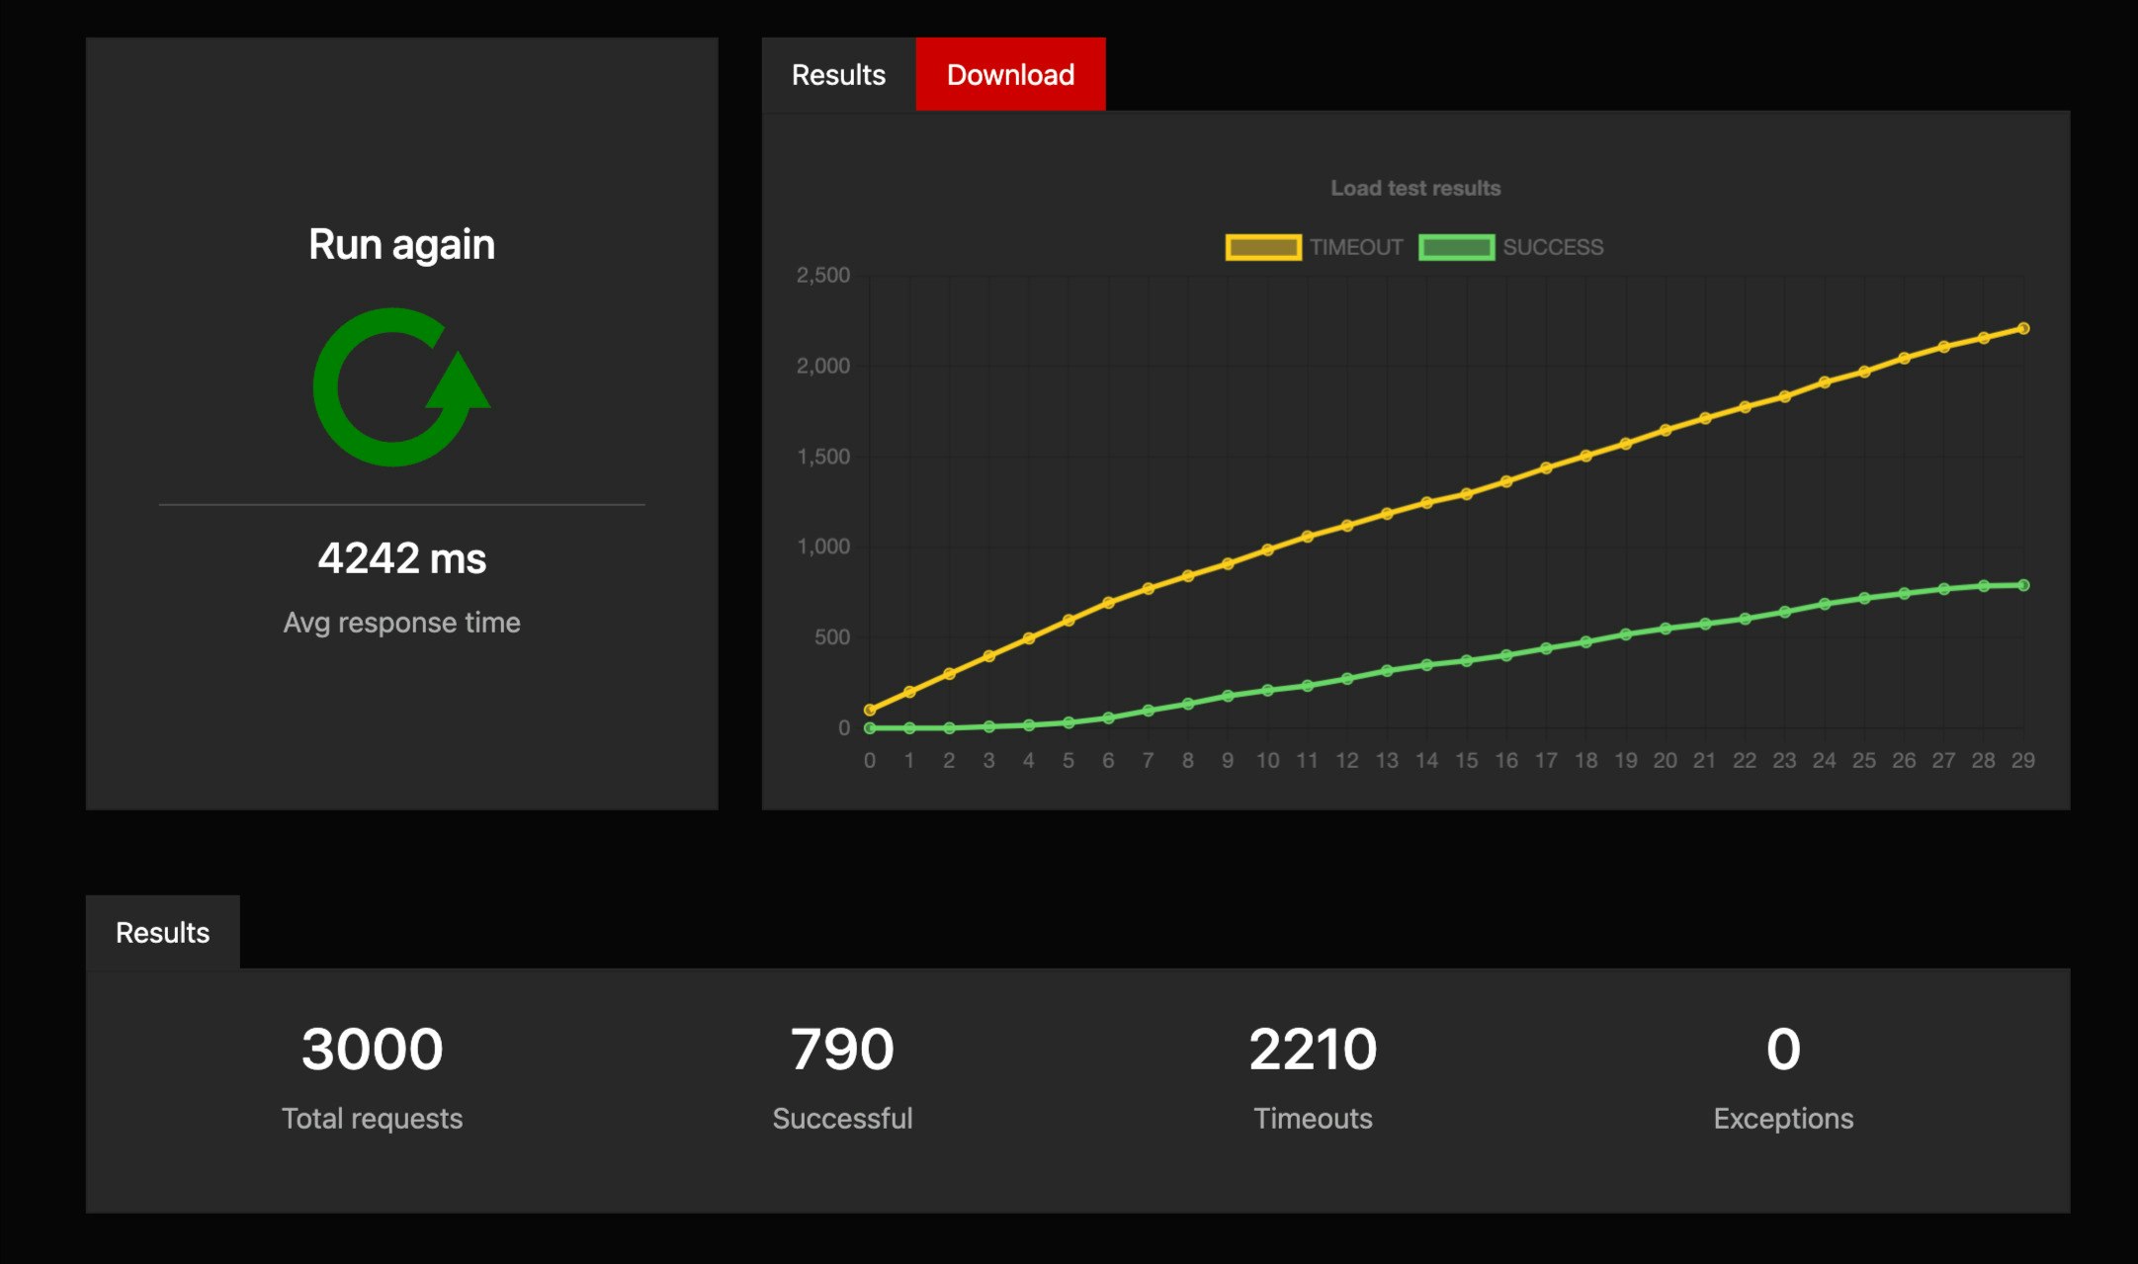Viewport: 2138px width, 1264px height.
Task: Click the 2210 Timeouts count
Action: pyautogui.click(x=1313, y=1049)
